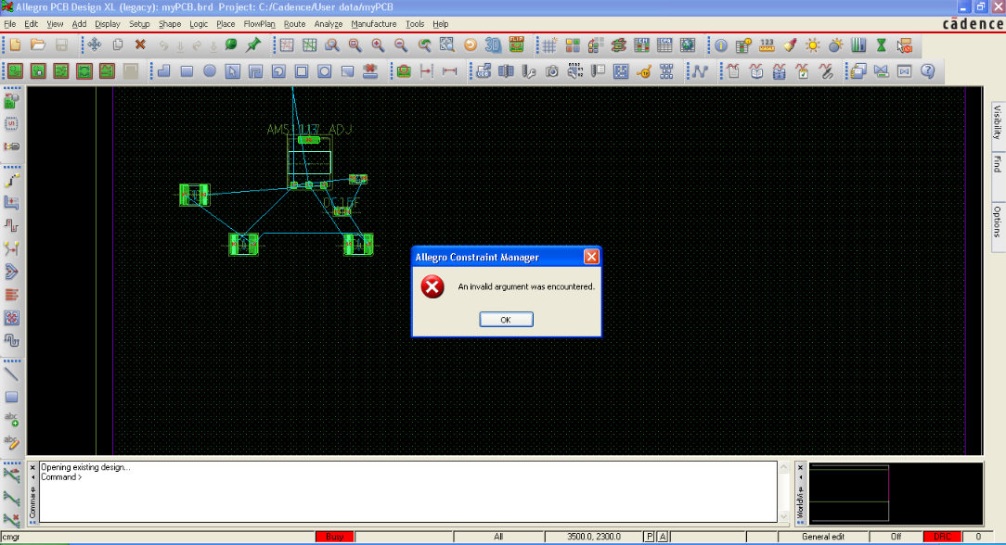The image size is (1006, 545).
Task: Open the 3D viewer icon
Action: (493, 44)
